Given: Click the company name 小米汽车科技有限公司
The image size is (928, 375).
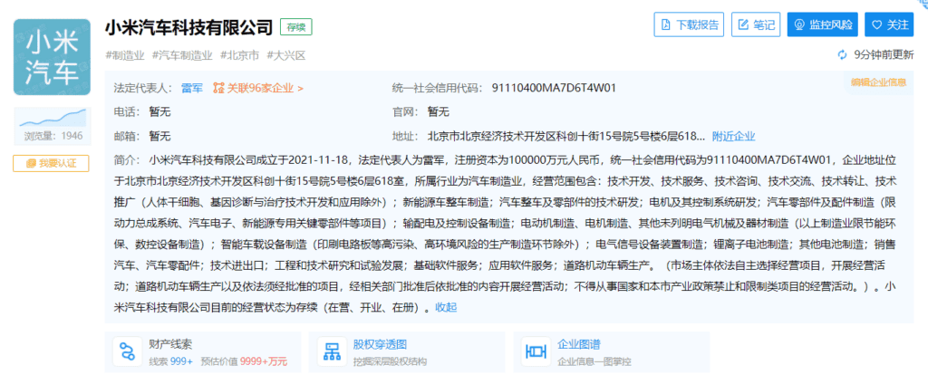Looking at the screenshot, I should [188, 26].
